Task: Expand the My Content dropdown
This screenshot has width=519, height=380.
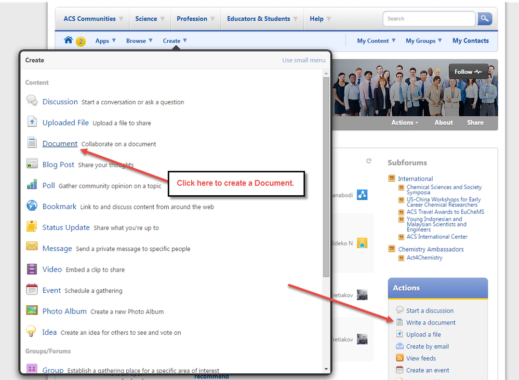Action: click(x=376, y=41)
